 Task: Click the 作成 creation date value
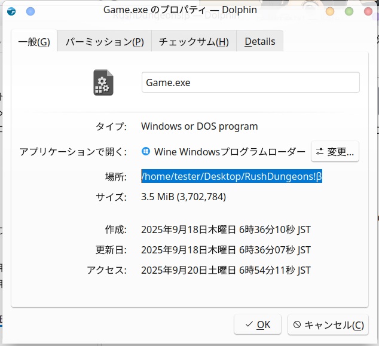[225, 229]
